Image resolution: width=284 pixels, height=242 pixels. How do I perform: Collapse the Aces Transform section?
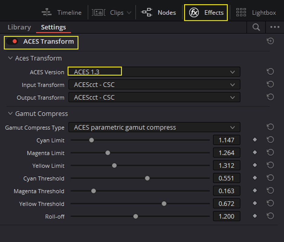[10, 58]
